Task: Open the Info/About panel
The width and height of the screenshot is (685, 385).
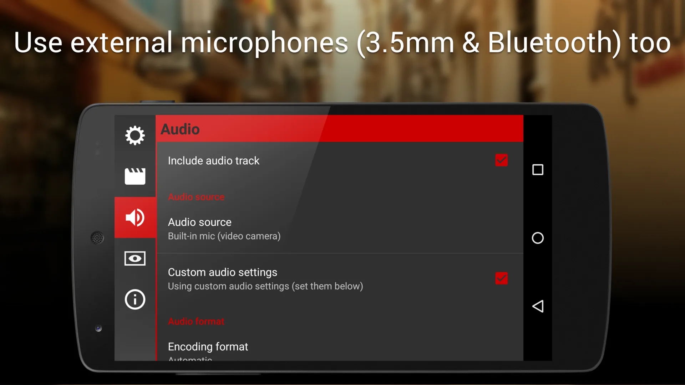Action: tap(135, 299)
